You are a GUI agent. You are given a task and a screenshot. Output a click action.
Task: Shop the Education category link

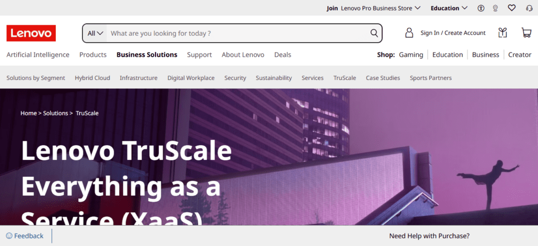tap(448, 55)
